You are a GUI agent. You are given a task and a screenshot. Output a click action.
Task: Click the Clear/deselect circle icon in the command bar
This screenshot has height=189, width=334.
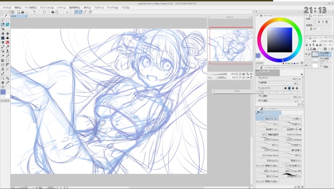coord(44,12)
